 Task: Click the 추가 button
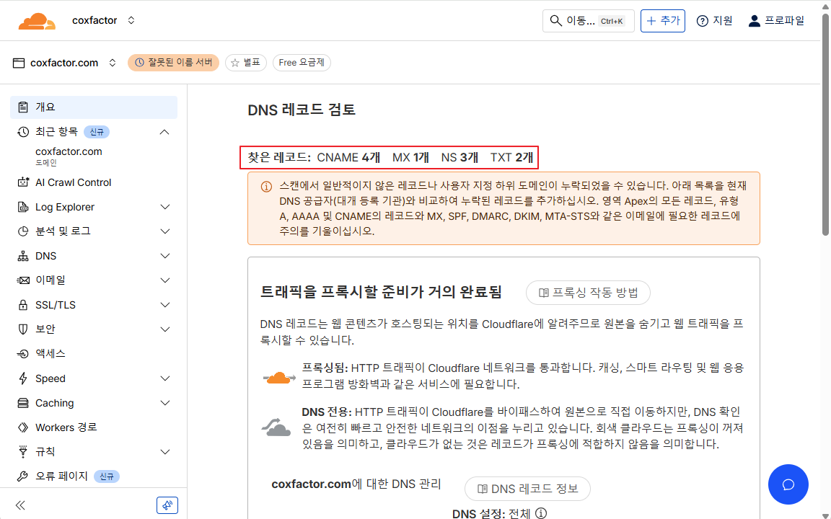coord(662,21)
